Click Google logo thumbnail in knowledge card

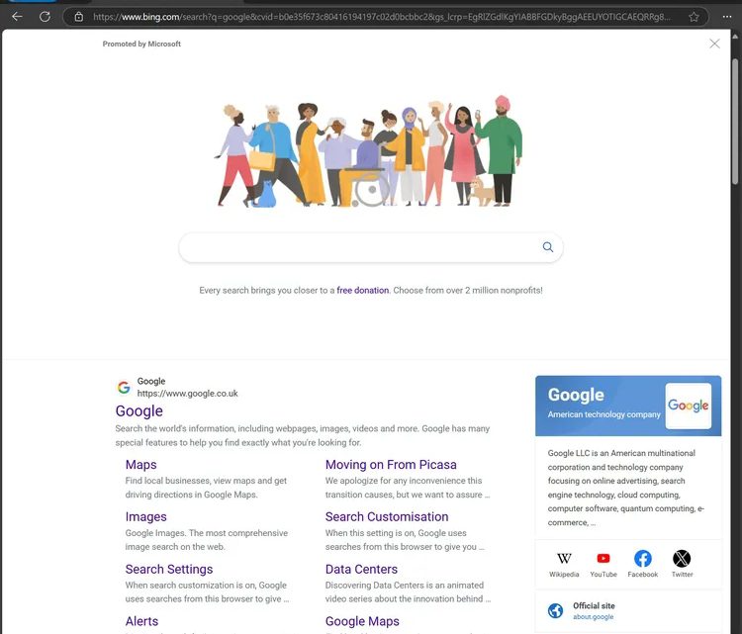pos(688,406)
